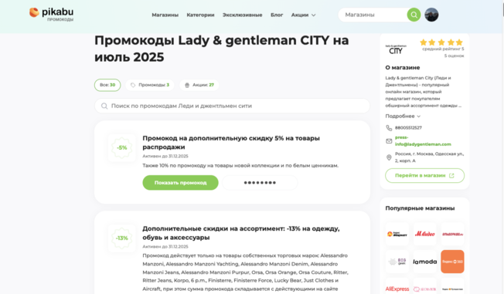
Task: Click the -5% discount badge icon
Action: click(x=122, y=147)
